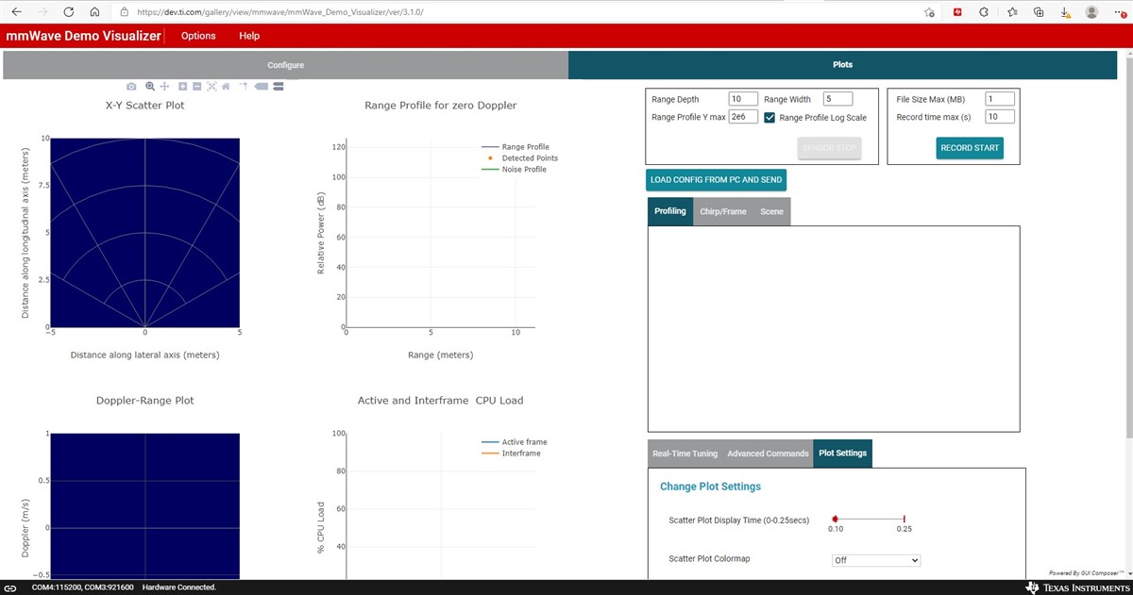Image resolution: width=1133 pixels, height=595 pixels.
Task: Open browser home page
Action: click(95, 12)
